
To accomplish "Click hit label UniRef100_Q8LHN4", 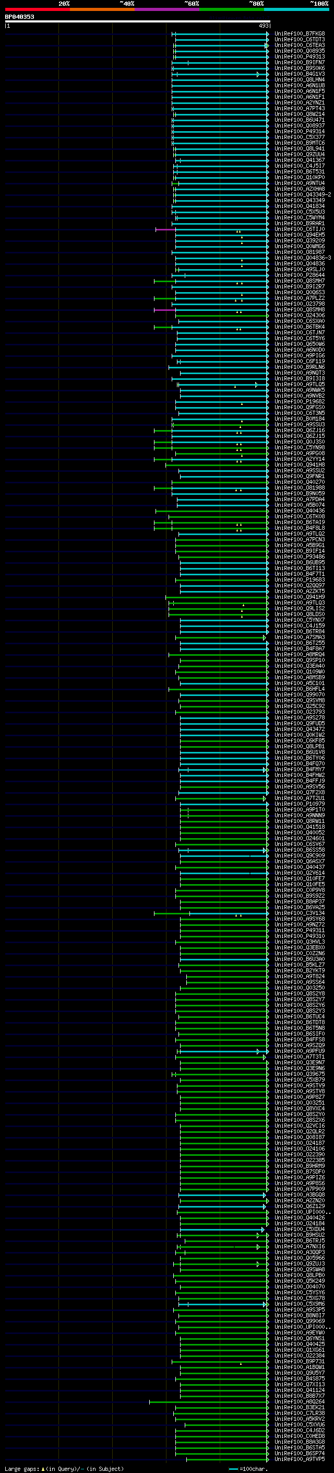I will 300,79.
